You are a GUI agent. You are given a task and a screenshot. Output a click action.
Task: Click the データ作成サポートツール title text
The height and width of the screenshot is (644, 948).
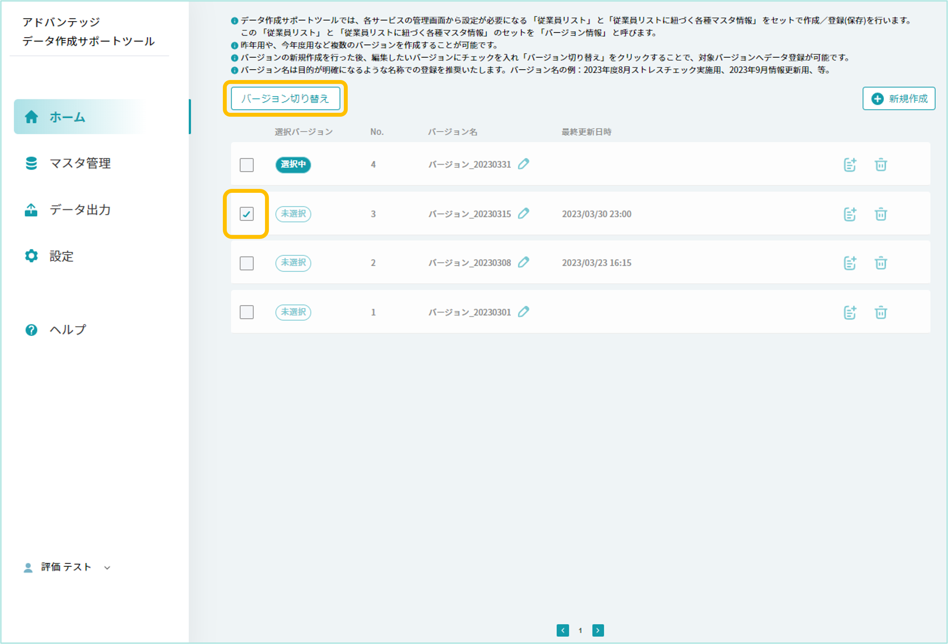coord(89,41)
